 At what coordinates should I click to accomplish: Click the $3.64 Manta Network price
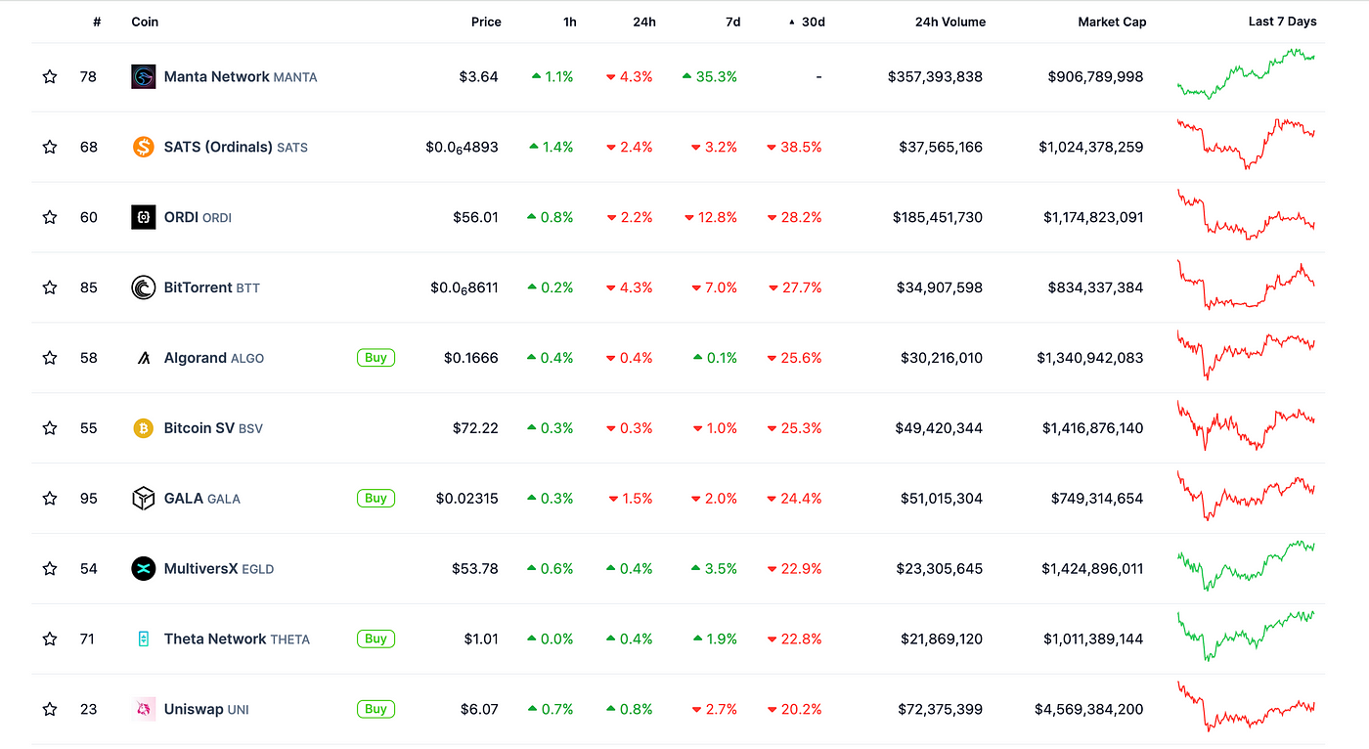click(x=478, y=76)
